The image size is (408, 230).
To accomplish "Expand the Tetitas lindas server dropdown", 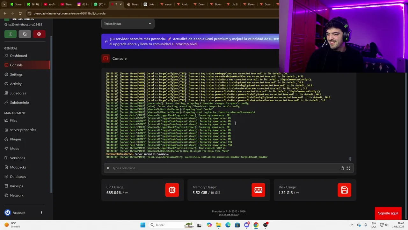I will (x=128, y=24).
